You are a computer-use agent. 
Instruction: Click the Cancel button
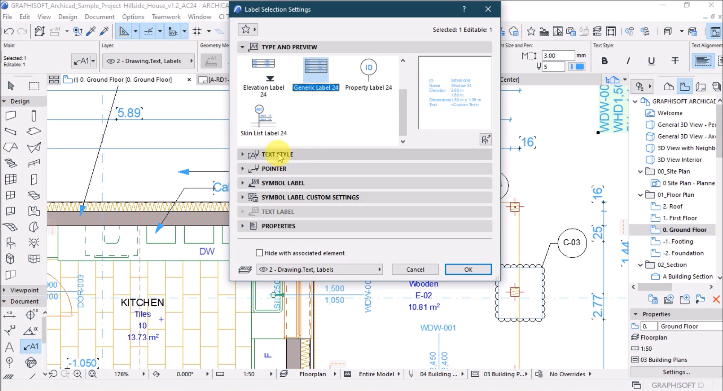click(x=415, y=269)
